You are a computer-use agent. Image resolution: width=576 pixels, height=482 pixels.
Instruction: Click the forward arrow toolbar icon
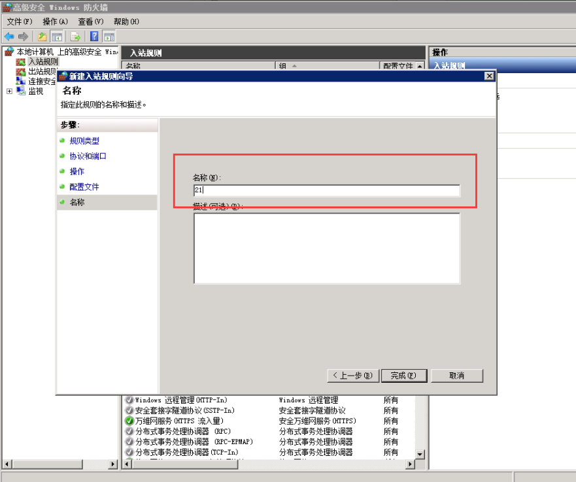(24, 37)
